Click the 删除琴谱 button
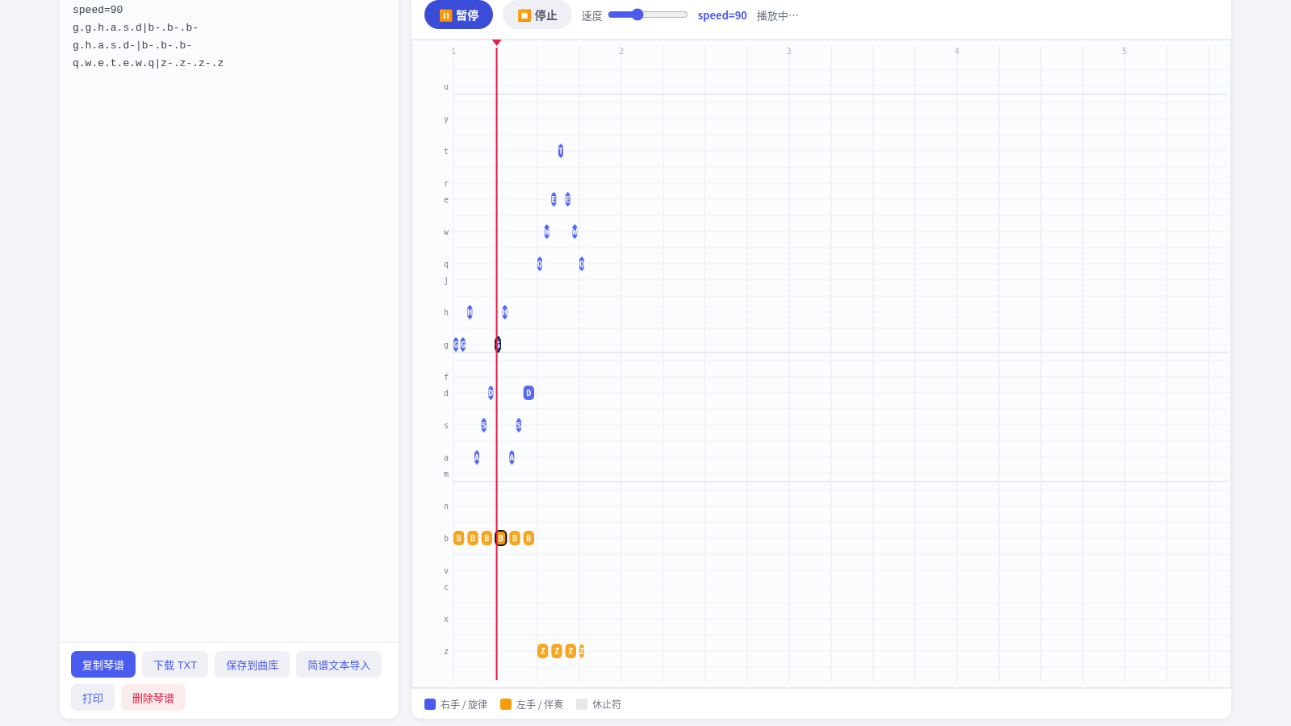This screenshot has width=1291, height=726. point(153,698)
